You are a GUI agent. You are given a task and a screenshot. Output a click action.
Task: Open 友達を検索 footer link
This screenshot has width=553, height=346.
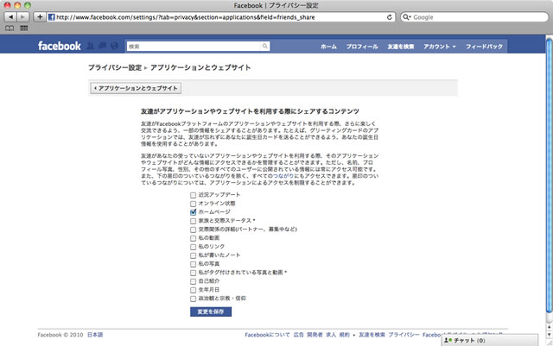tap(372, 335)
